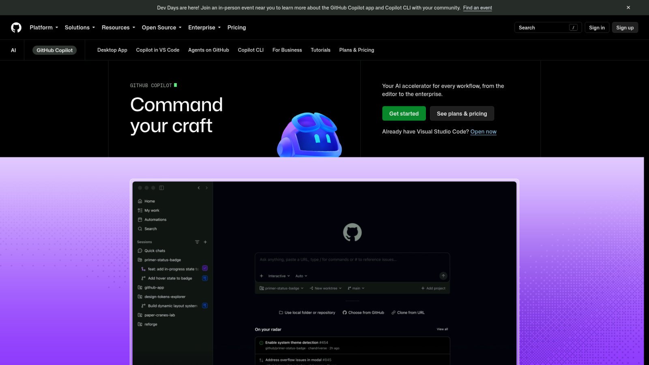Click the green Get started button
The height and width of the screenshot is (365, 649).
point(404,114)
